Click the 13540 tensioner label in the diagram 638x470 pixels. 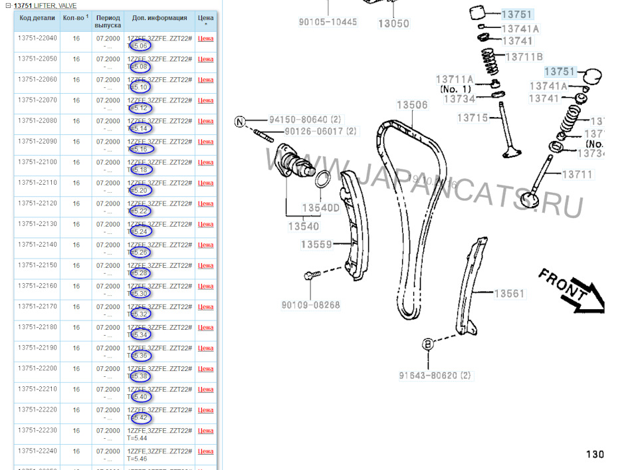coord(304,226)
